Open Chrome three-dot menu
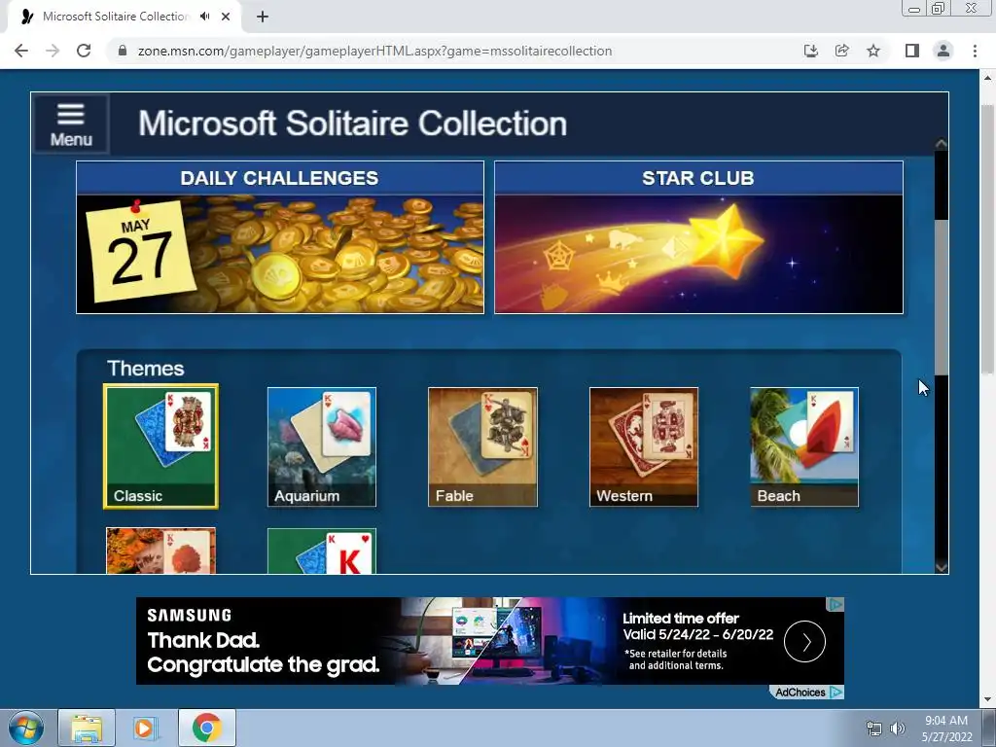This screenshot has width=996, height=747. point(975,51)
